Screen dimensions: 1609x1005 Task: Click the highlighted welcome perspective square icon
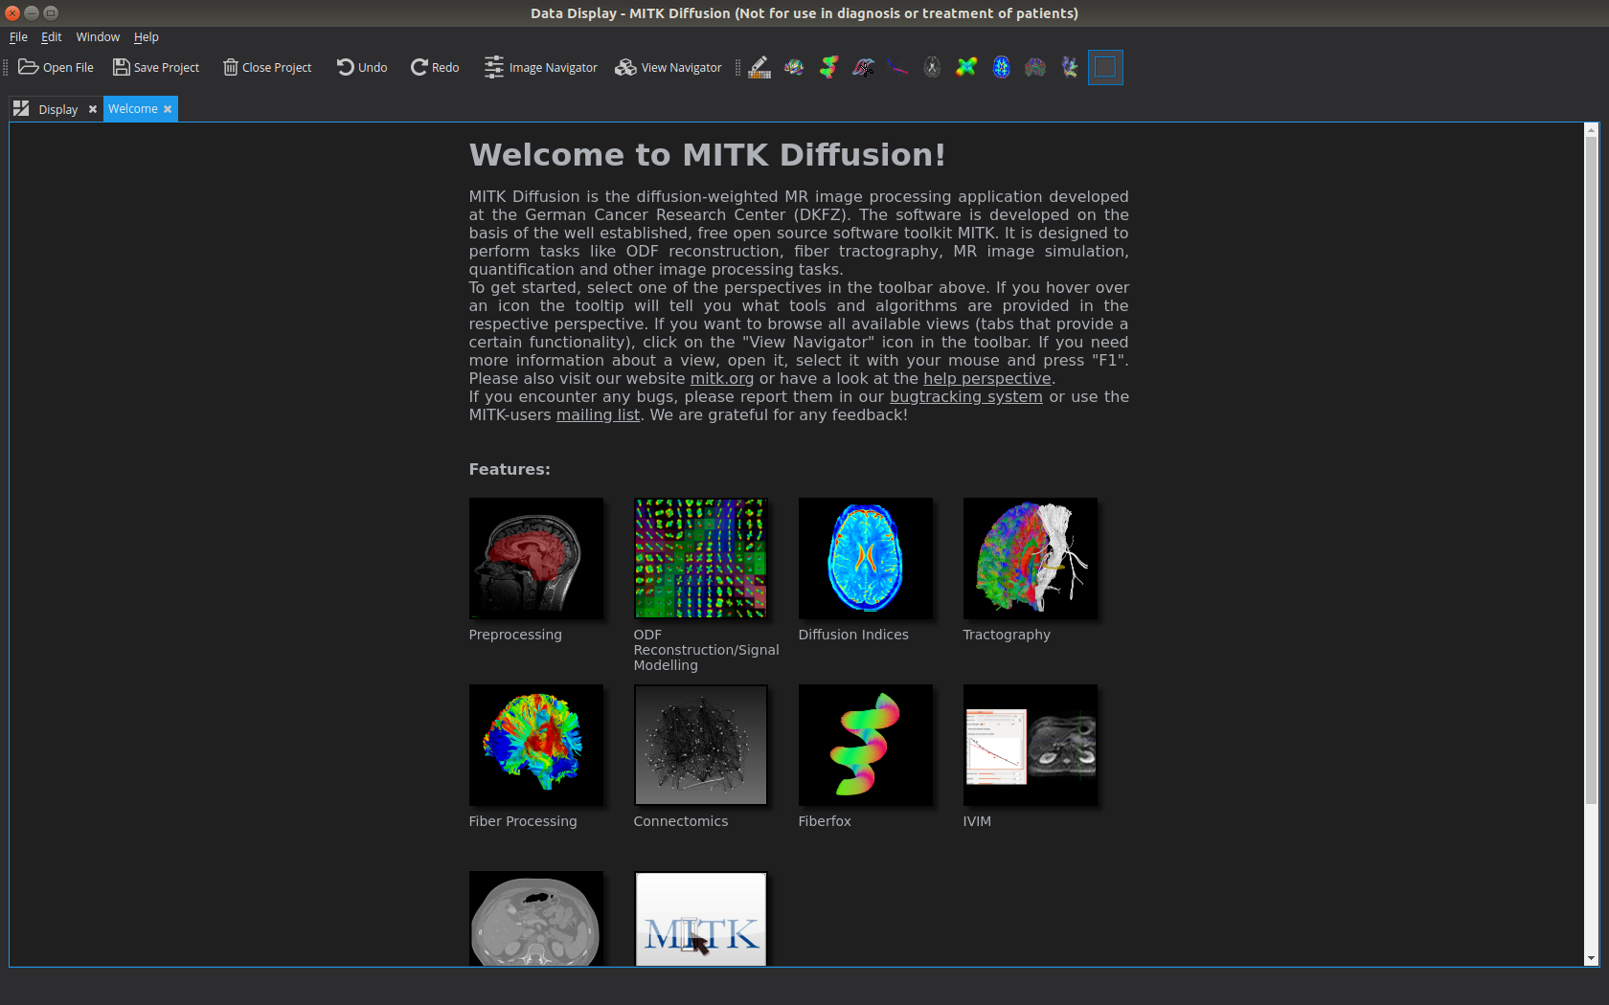coord(1105,67)
